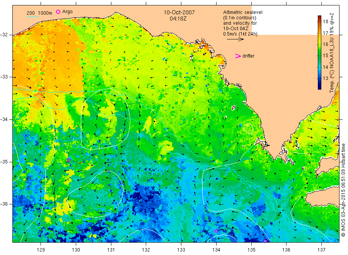Click longitude axis label 134
This screenshot has height=255, width=348.
coord(216,250)
